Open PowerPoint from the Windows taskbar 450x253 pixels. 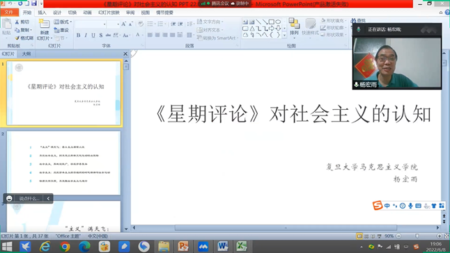(x=183, y=246)
